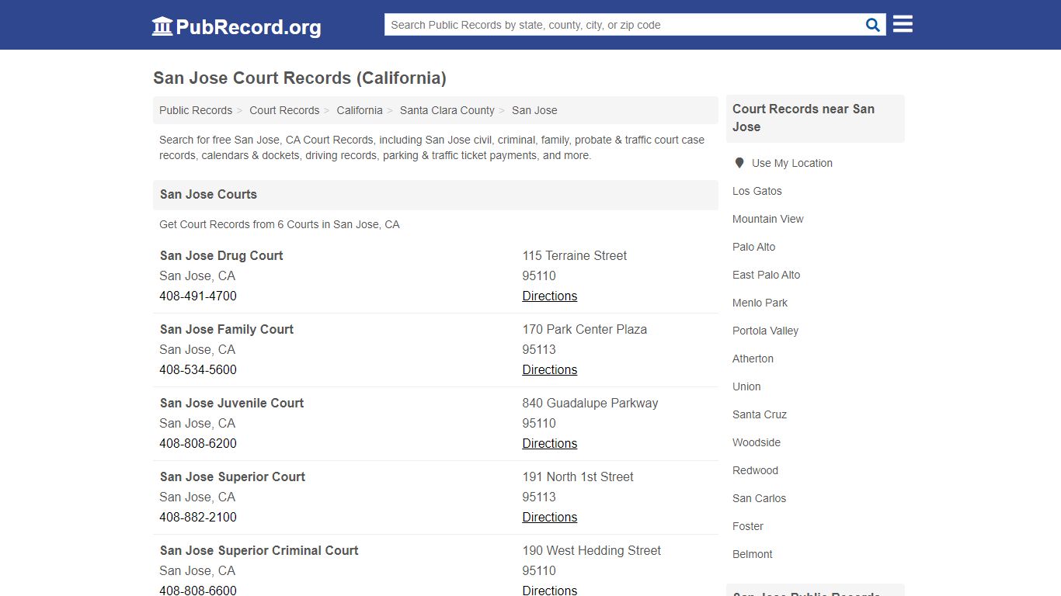This screenshot has height=596, width=1061.
Task: Open Palo Alto court records
Action: click(754, 247)
